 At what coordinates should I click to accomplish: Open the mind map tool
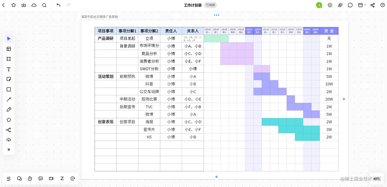9,130
